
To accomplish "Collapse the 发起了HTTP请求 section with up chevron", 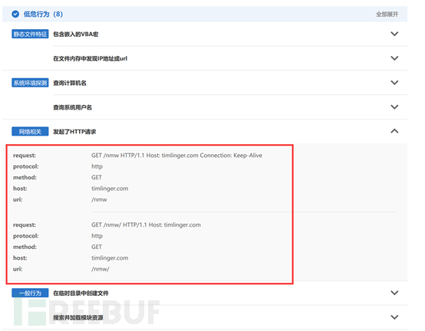I will tap(394, 131).
